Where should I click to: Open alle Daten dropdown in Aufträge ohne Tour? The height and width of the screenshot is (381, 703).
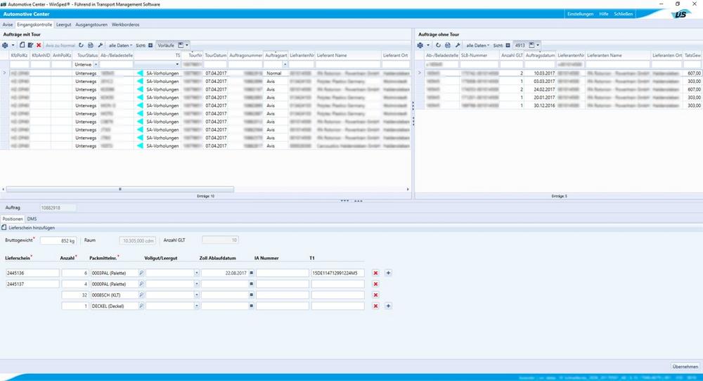point(477,45)
